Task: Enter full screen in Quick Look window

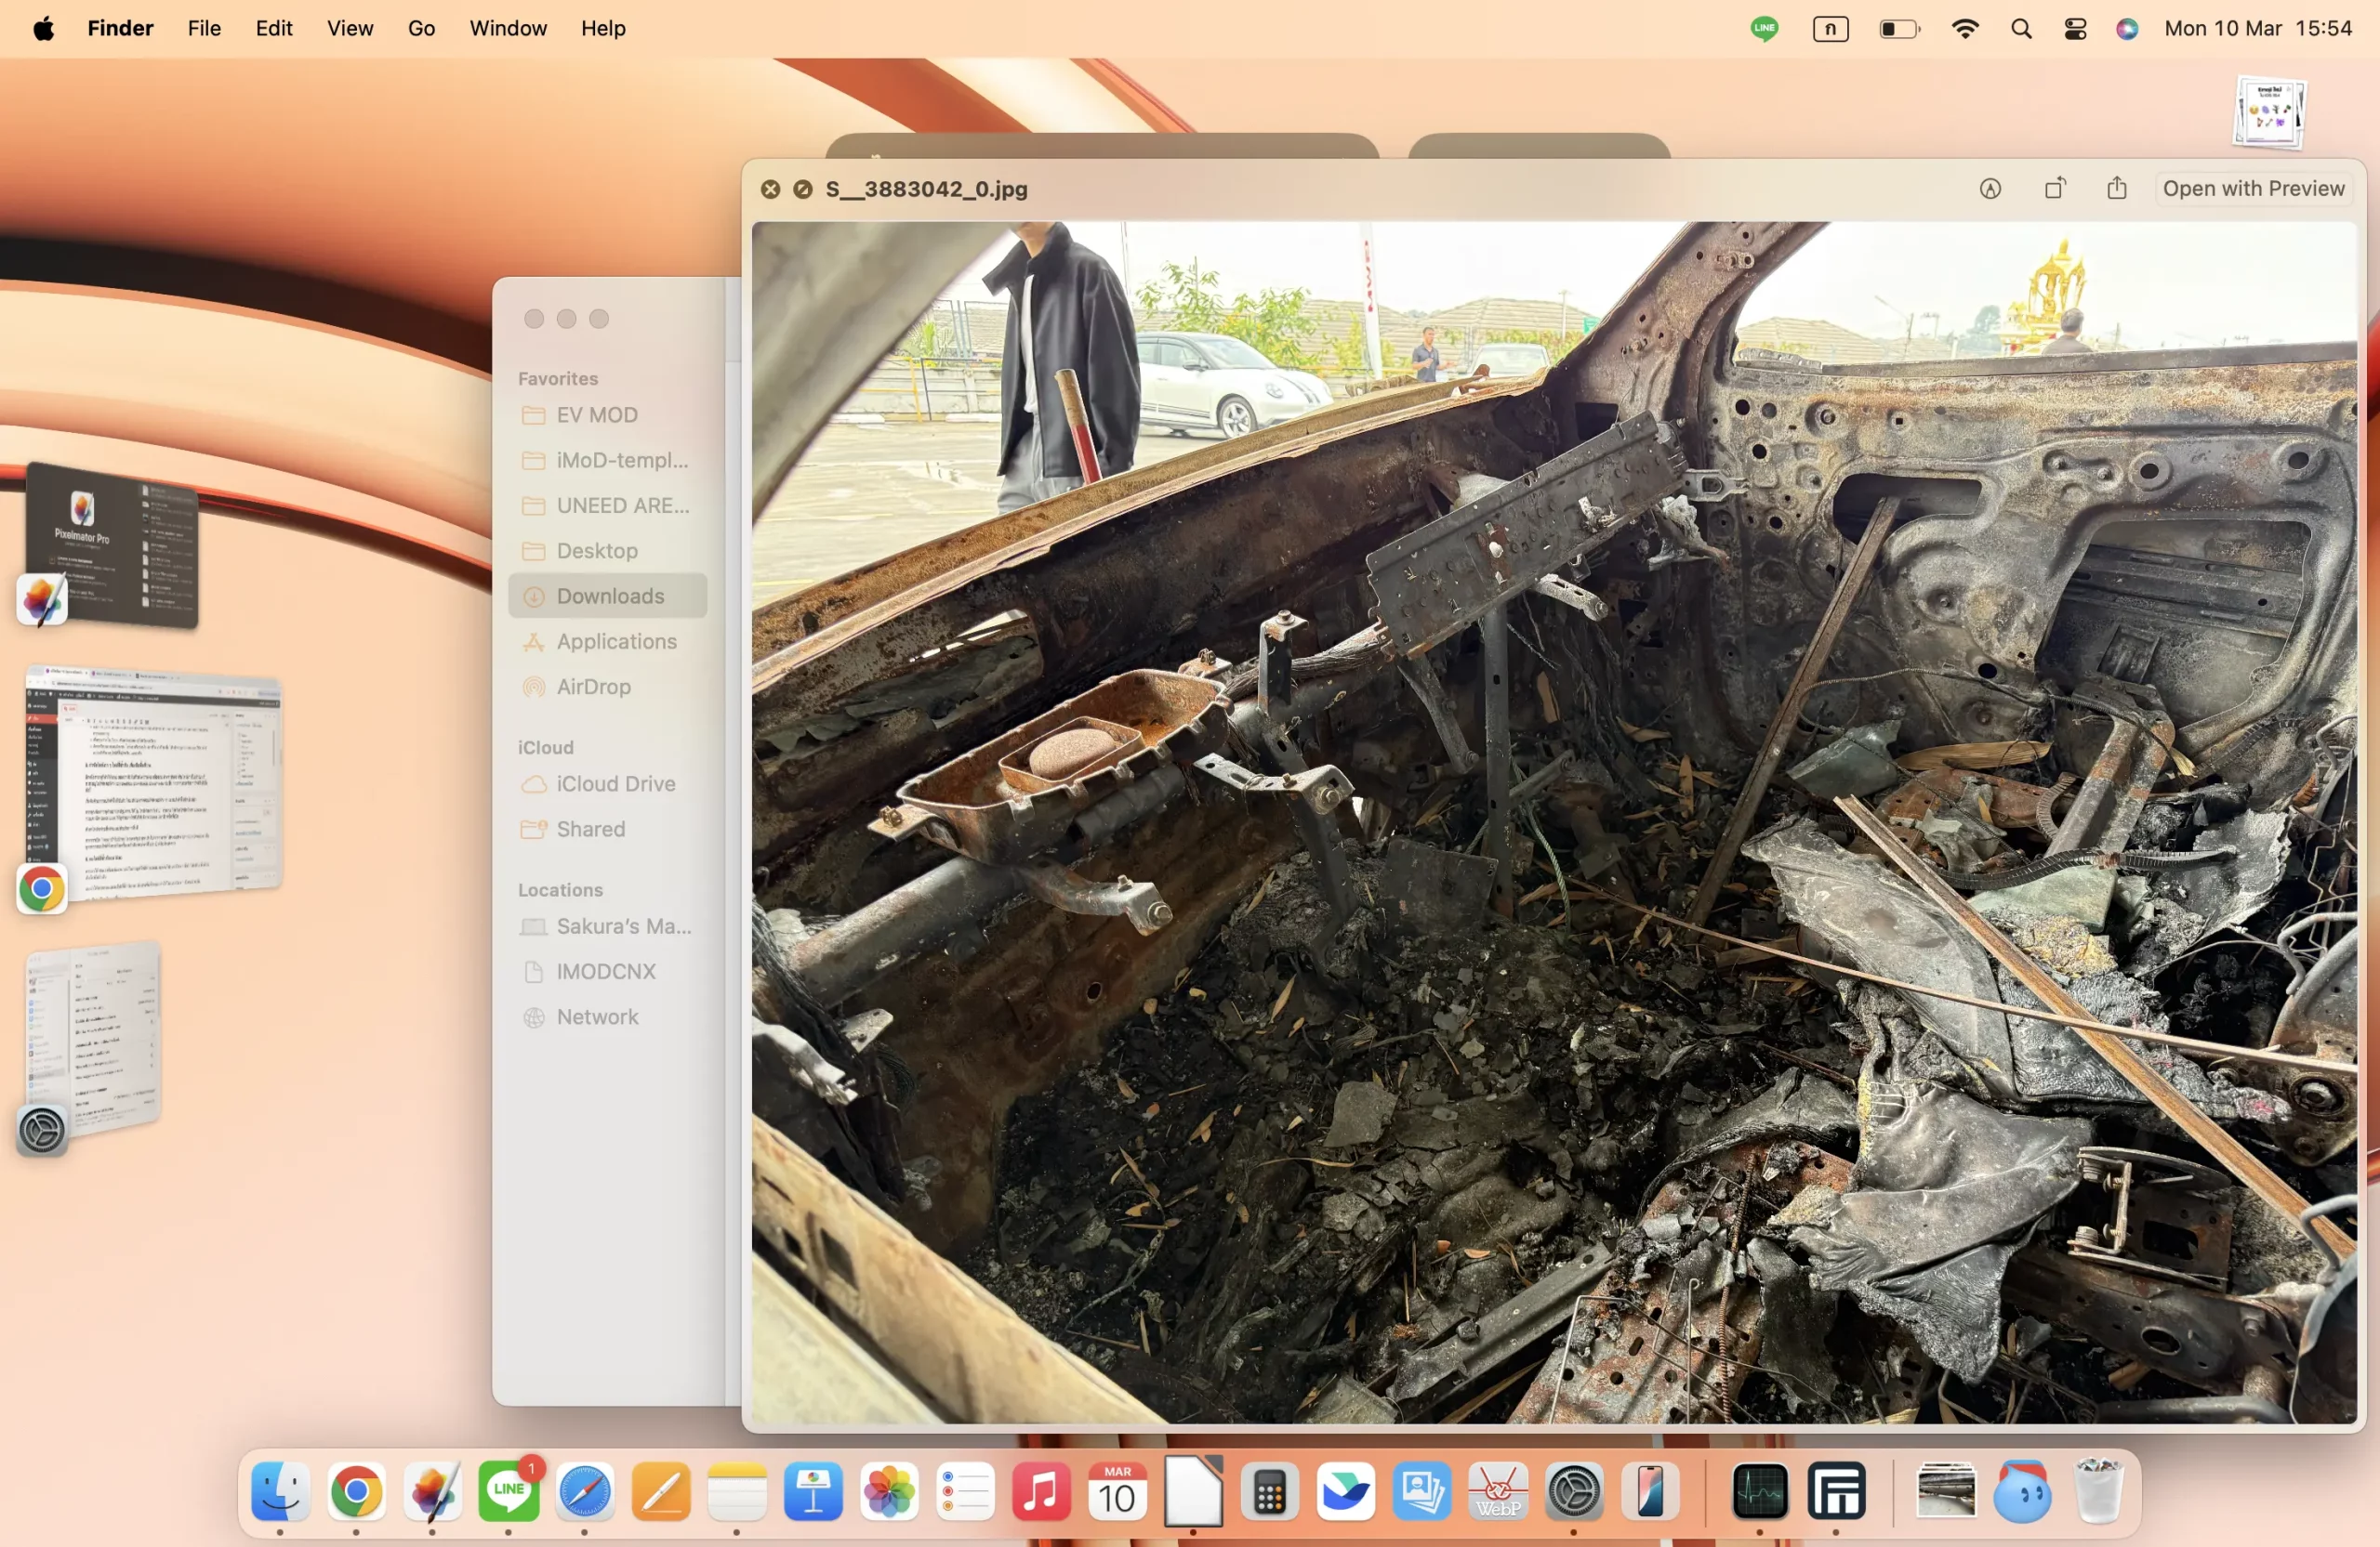Action: [802, 189]
